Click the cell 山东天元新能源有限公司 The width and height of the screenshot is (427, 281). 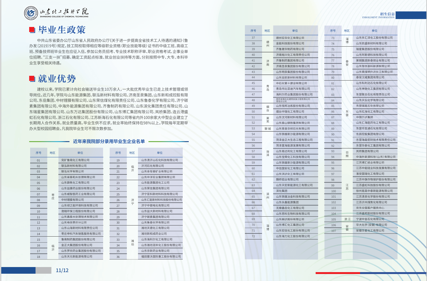point(77,256)
